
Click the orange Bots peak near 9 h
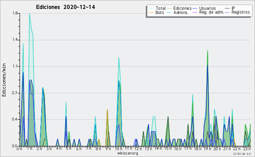[x=107, y=109]
